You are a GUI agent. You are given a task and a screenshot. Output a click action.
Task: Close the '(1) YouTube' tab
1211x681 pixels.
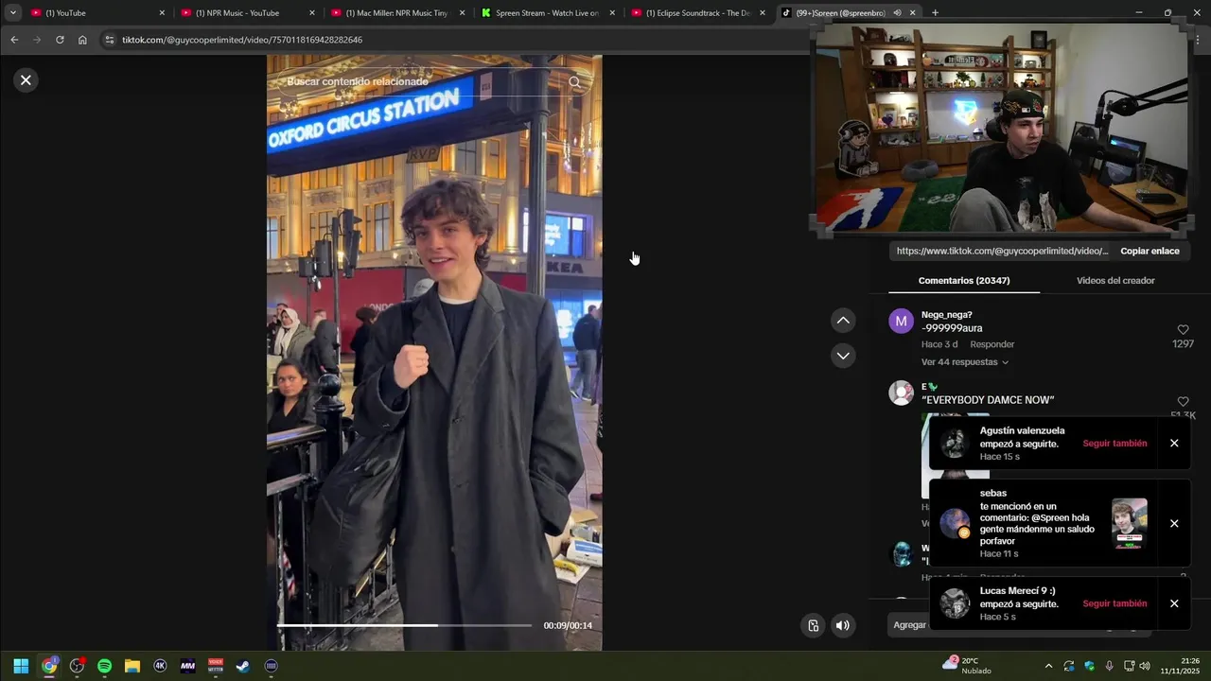(162, 13)
